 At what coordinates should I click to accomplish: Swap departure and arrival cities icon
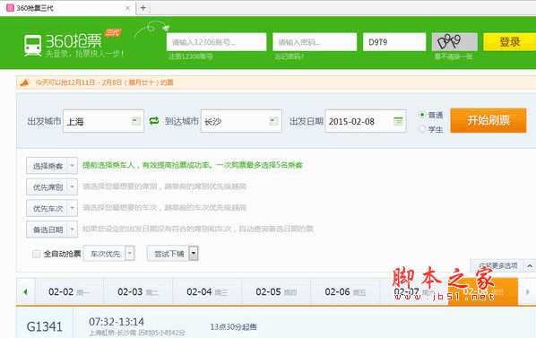tap(154, 121)
